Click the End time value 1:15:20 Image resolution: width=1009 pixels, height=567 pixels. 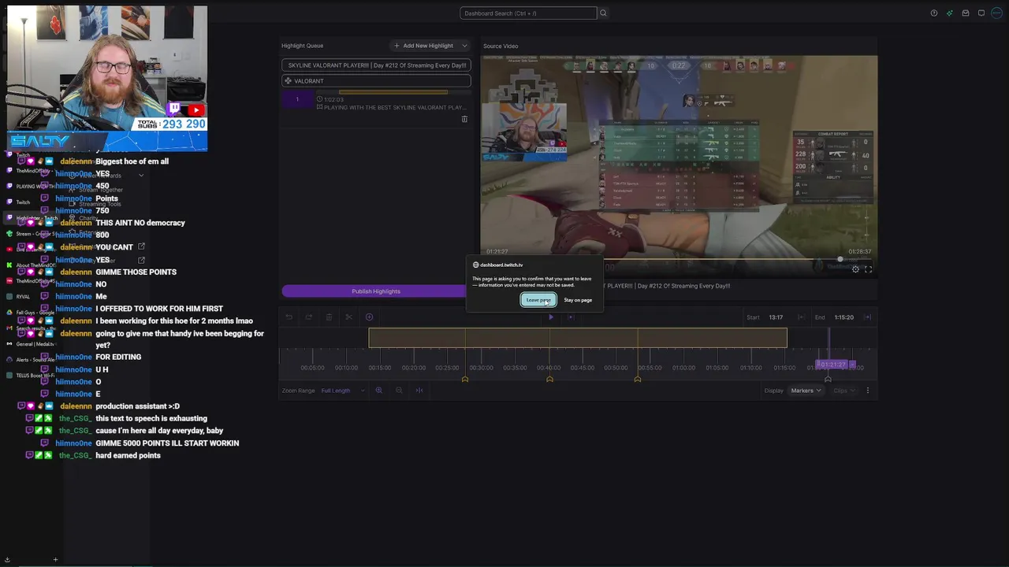click(843, 317)
